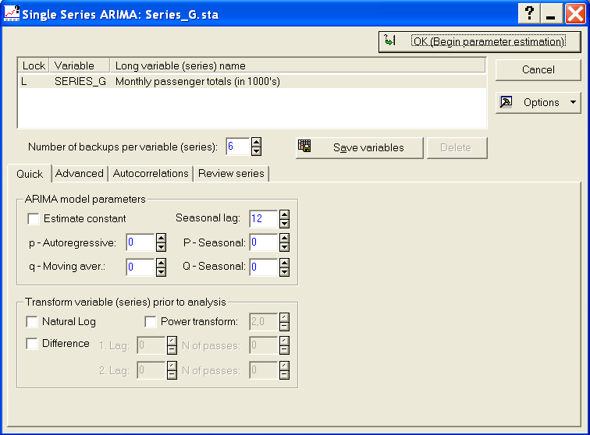The image size is (590, 435).
Task: Switch to the Advanced tab
Action: coord(80,173)
